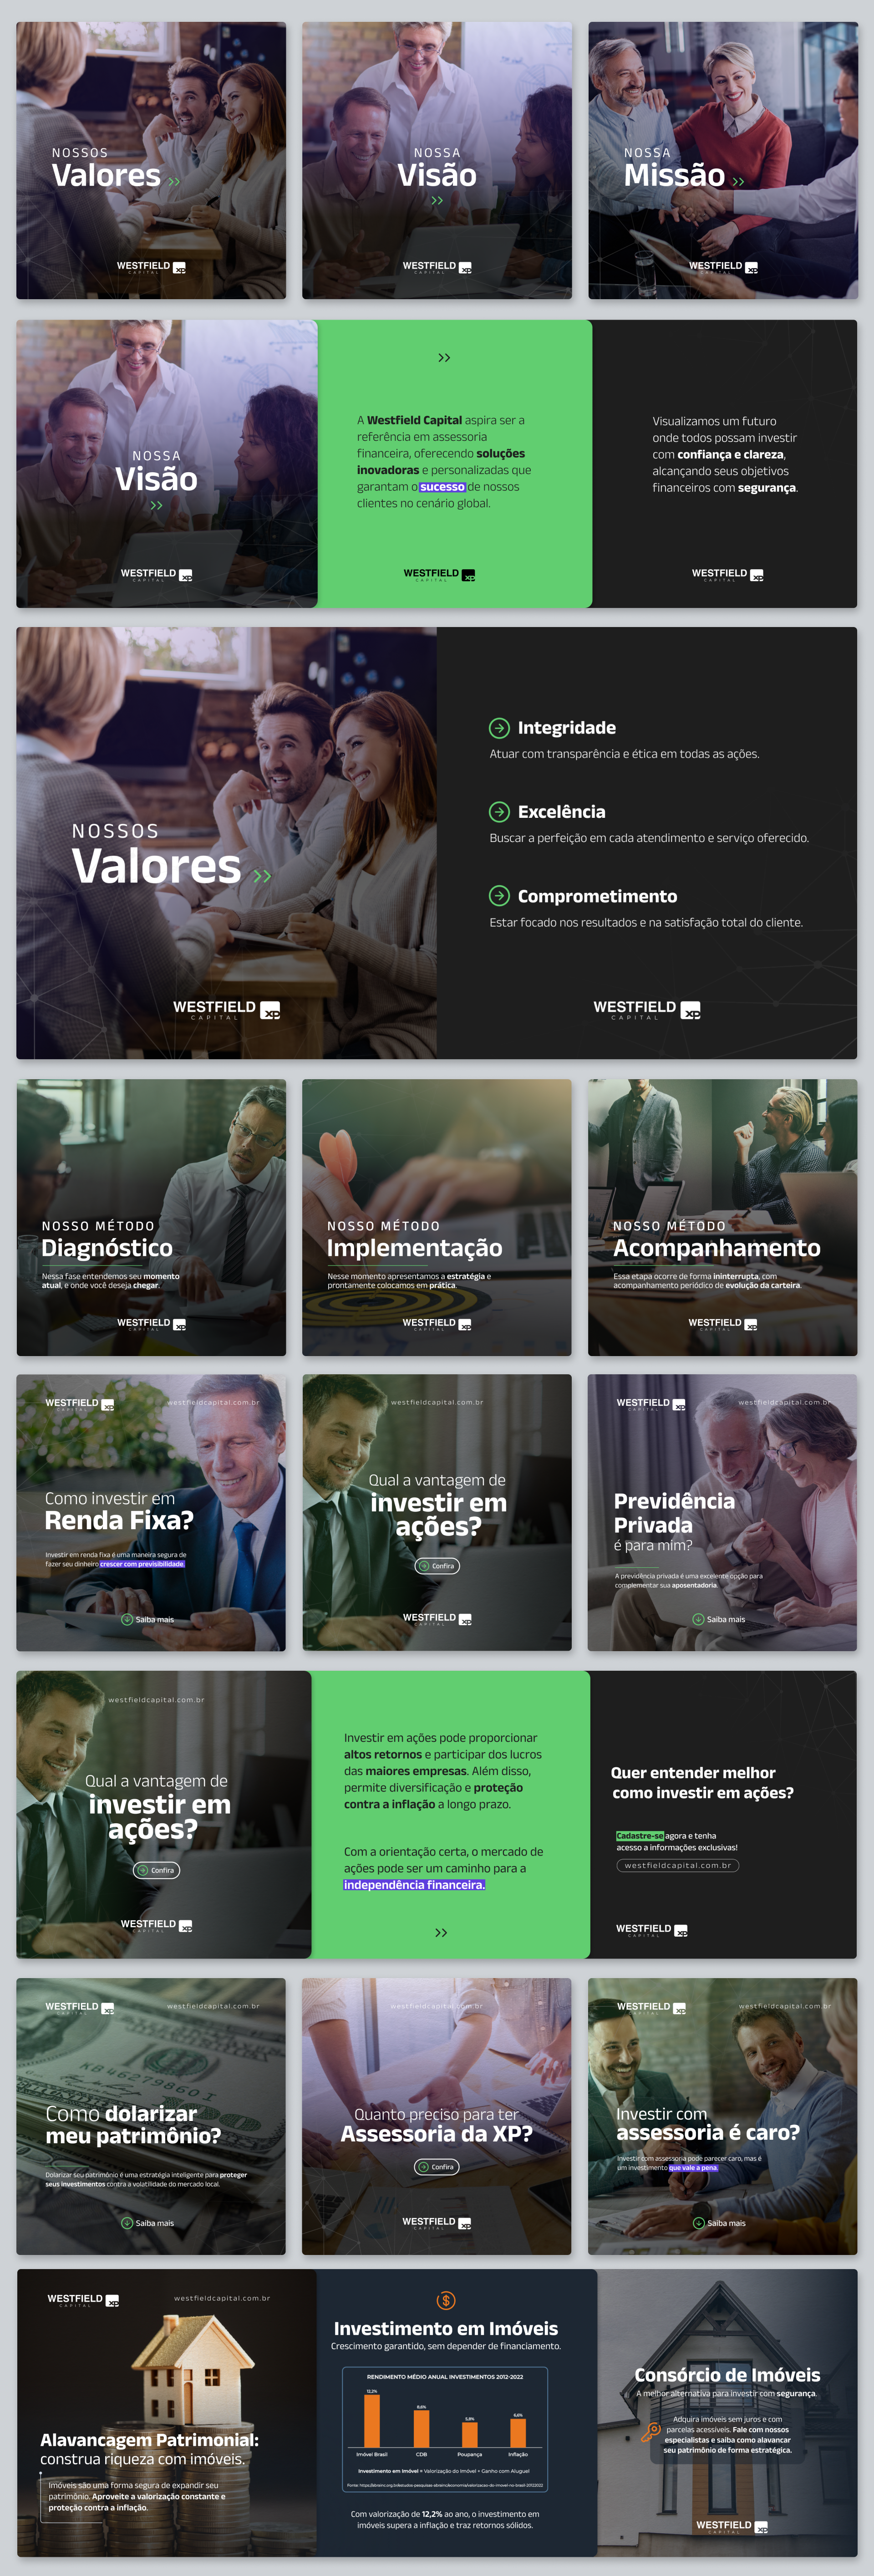The image size is (874, 2576).
Task: Click the double chevron on the green Visão panel
Action: pos(444,358)
